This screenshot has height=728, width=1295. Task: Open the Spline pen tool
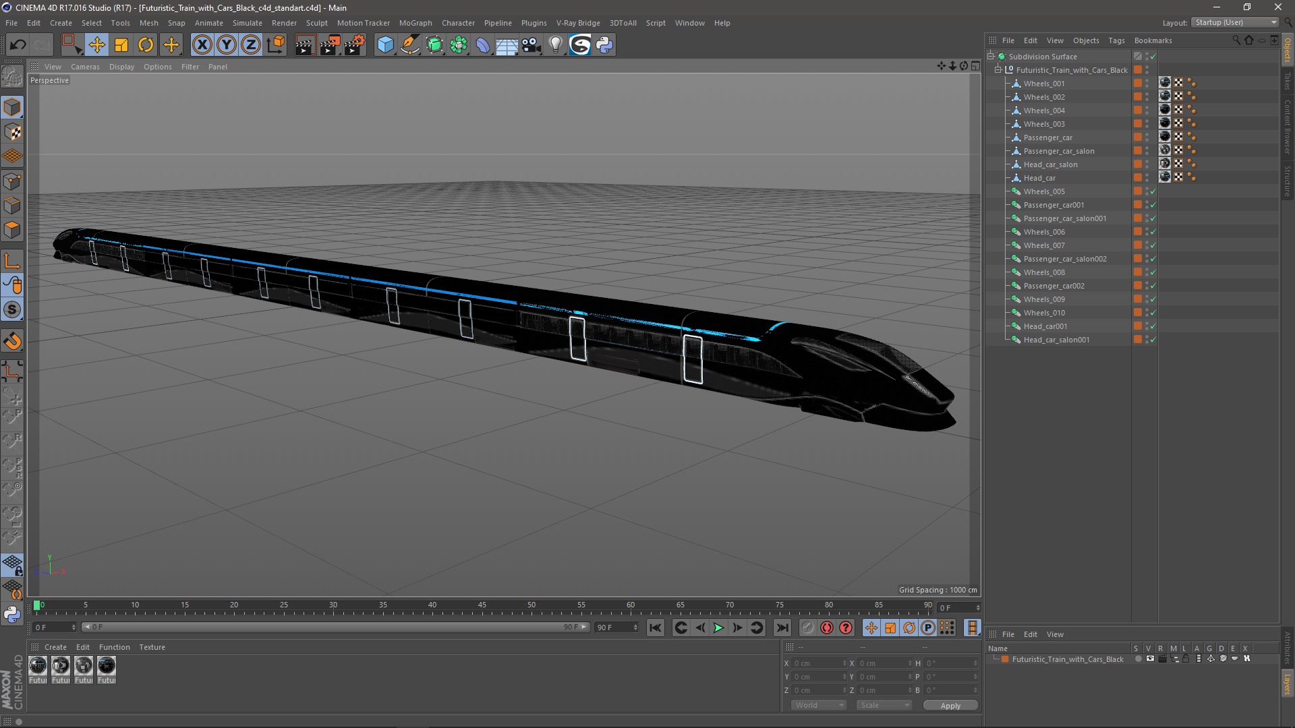[x=410, y=44]
